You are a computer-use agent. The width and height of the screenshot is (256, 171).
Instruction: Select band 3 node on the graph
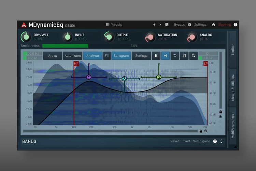pyautogui.click(x=124, y=79)
